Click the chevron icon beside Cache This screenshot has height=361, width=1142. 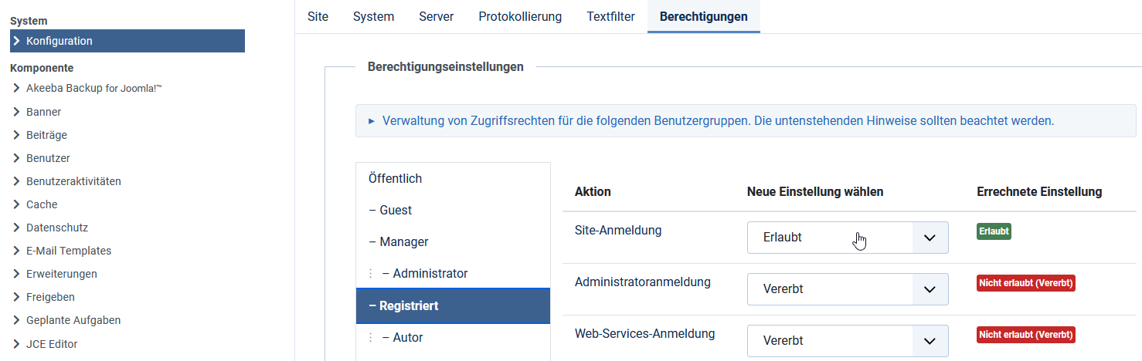[16, 204]
